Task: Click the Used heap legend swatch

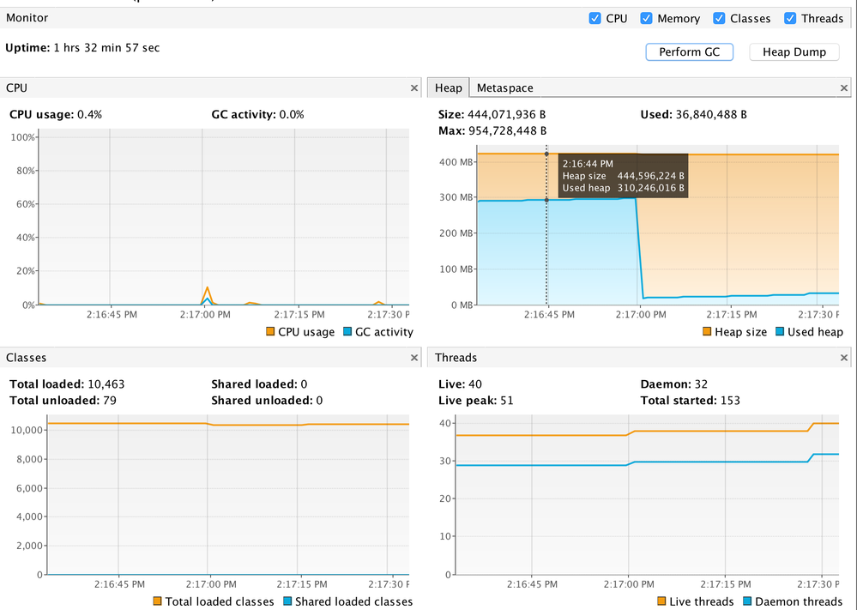Action: click(780, 331)
